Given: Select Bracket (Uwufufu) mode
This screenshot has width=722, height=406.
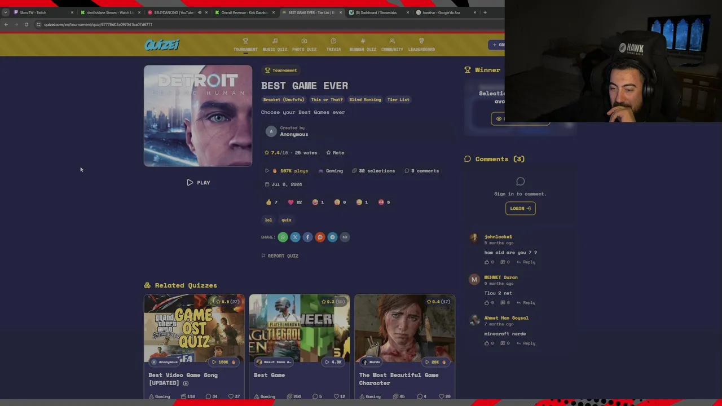Looking at the screenshot, I should pyautogui.click(x=284, y=100).
